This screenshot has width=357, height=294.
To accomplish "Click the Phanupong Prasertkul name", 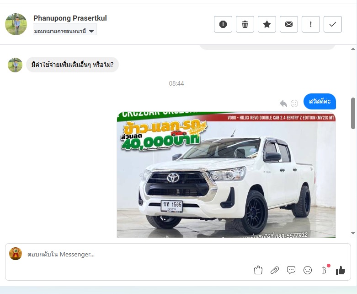I will (70, 18).
